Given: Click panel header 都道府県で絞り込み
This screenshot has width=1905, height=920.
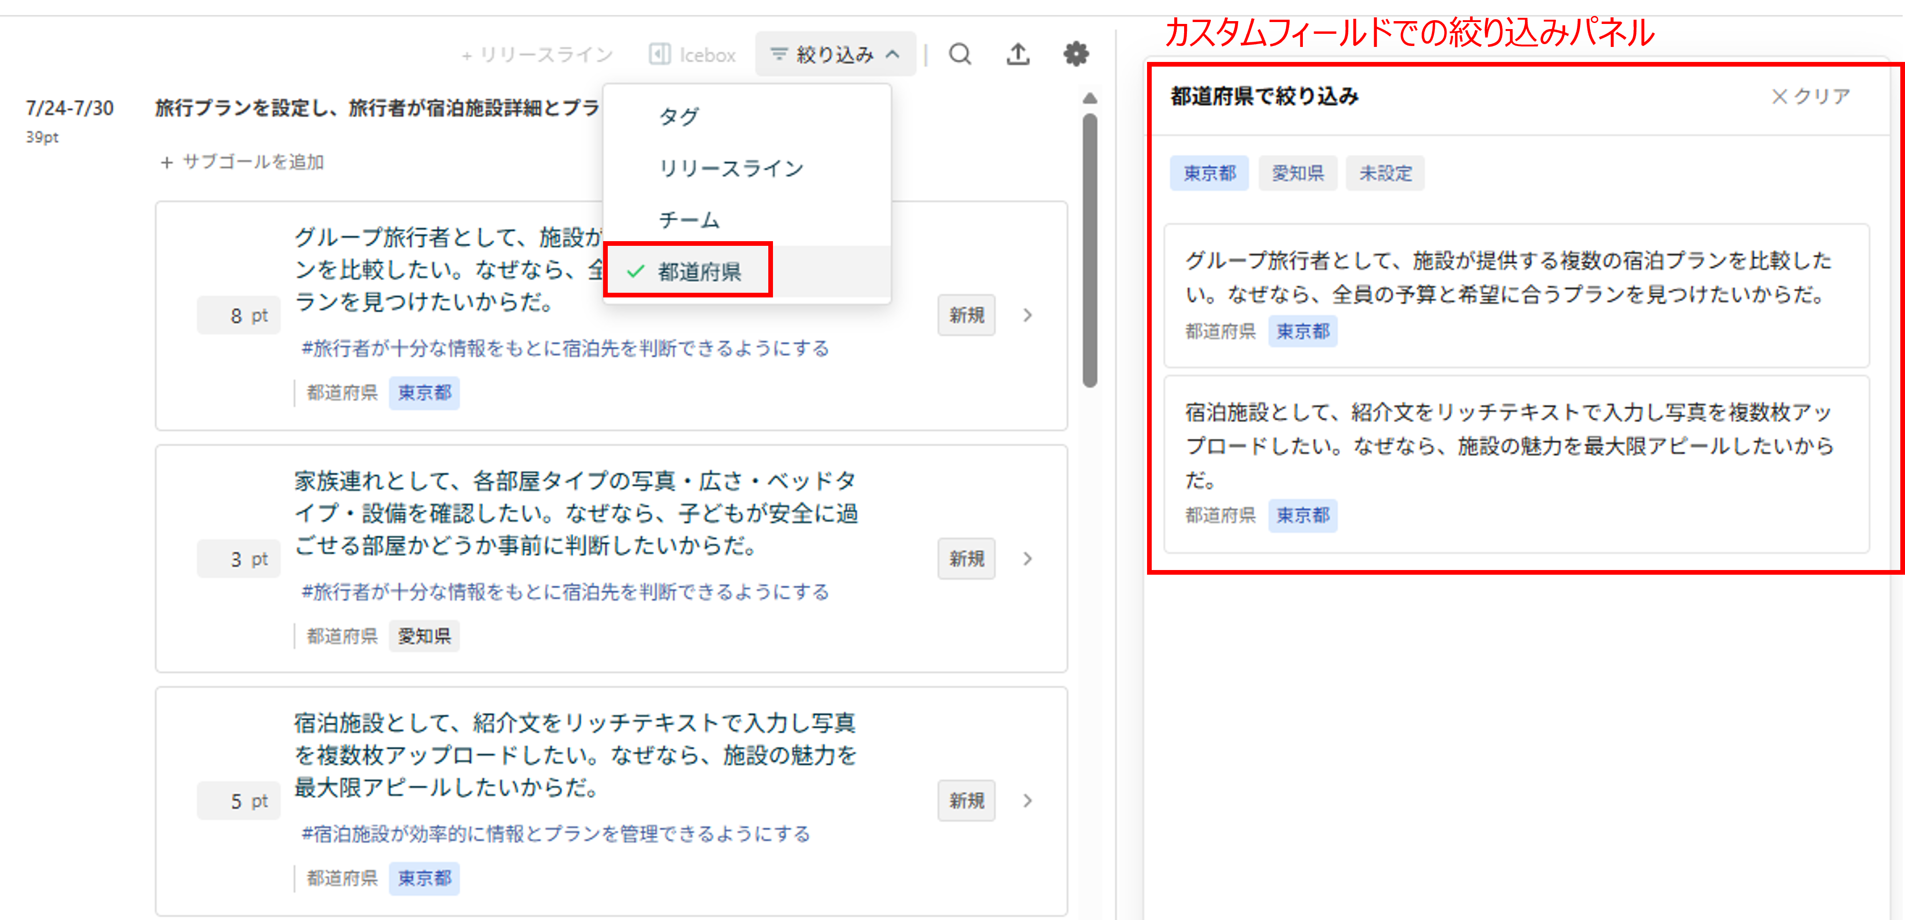Looking at the screenshot, I should [1264, 96].
